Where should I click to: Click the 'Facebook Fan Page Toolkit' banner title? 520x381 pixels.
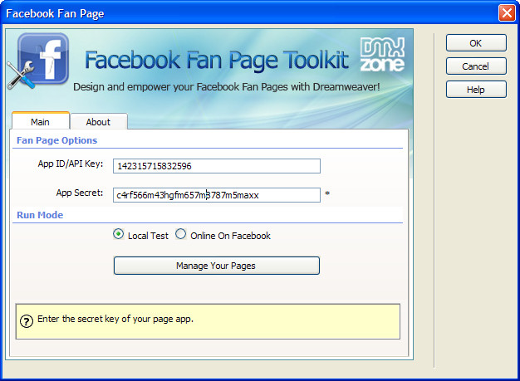point(217,61)
